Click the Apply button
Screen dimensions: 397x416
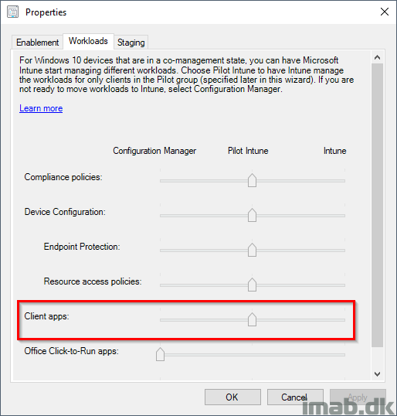(x=358, y=397)
